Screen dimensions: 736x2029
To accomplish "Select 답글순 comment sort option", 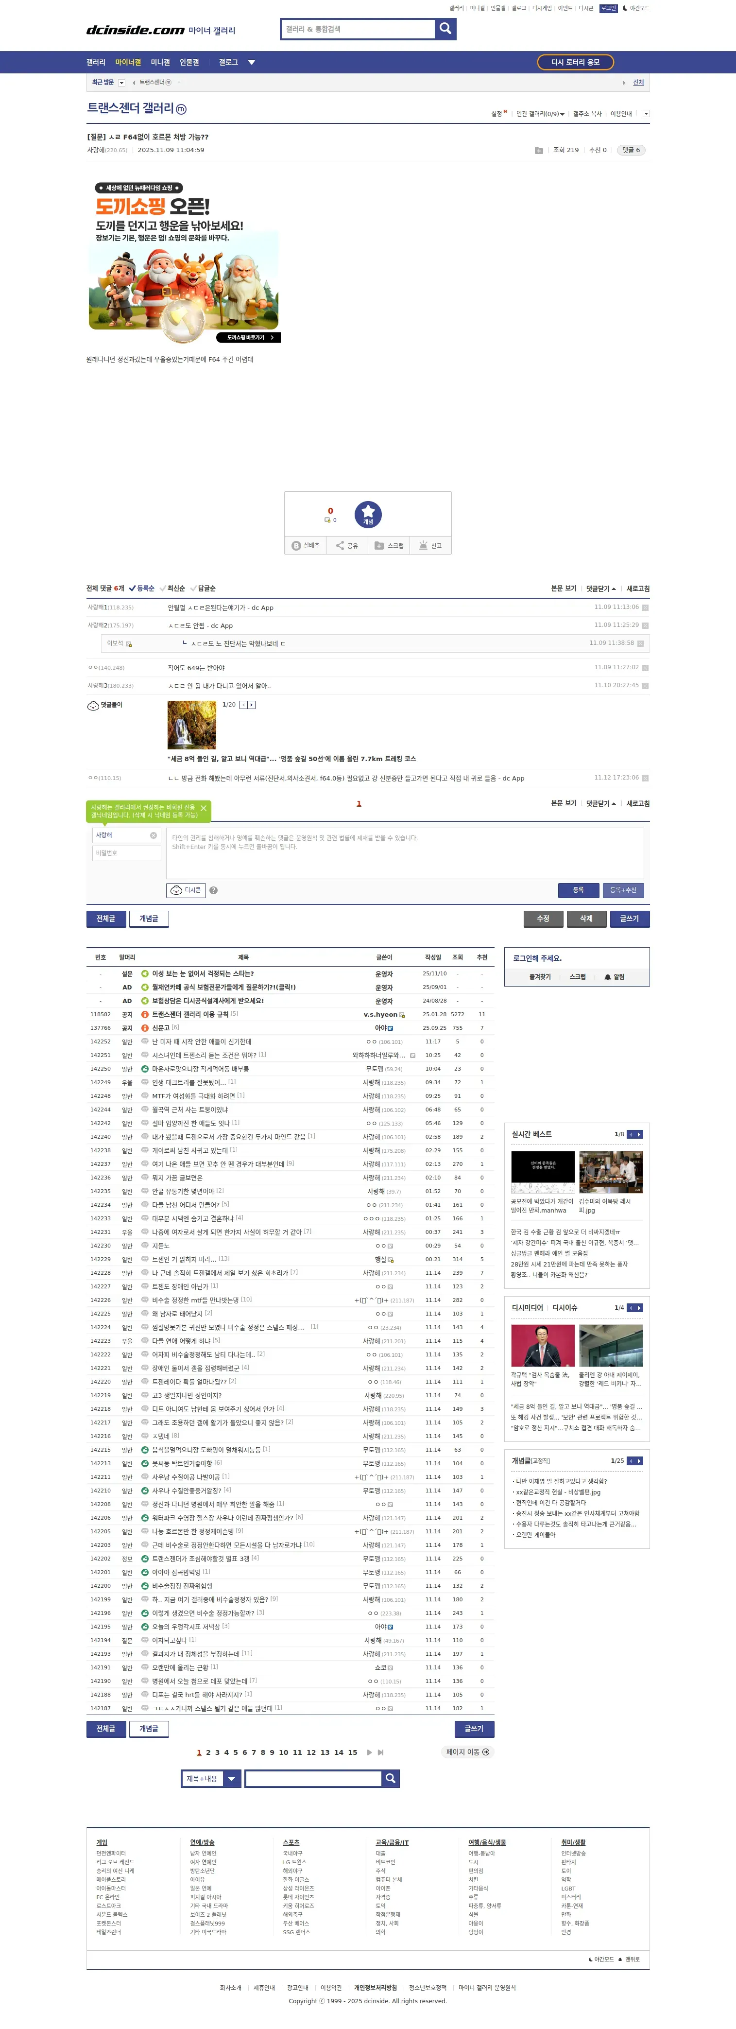I will (x=202, y=589).
